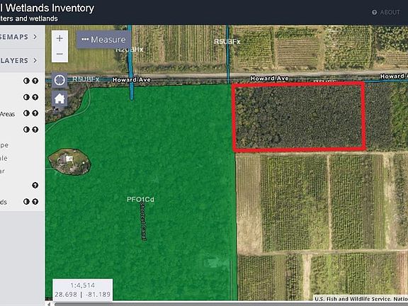Click the Shortcut Canal map label
Viewport: 408px width, 306px height.
pyautogui.click(x=143, y=221)
